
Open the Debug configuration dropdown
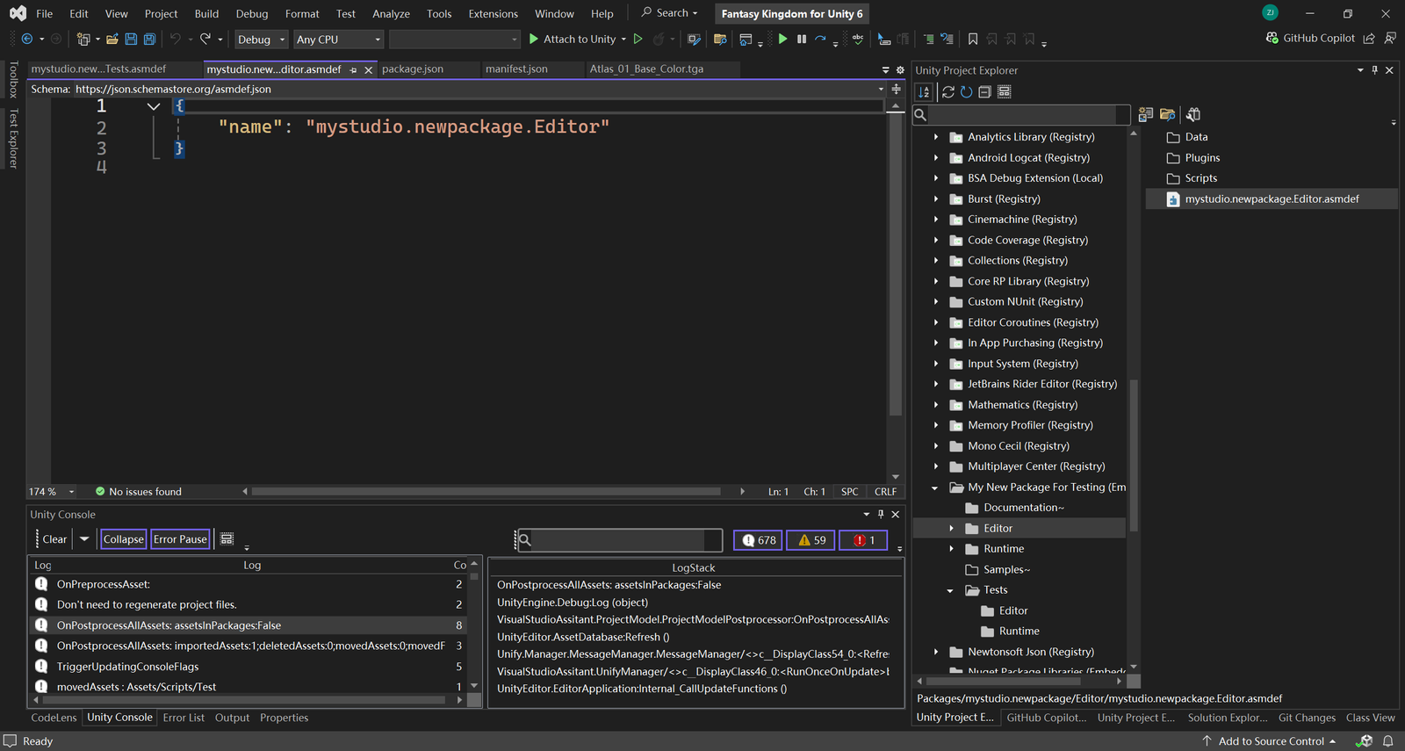[x=261, y=40]
